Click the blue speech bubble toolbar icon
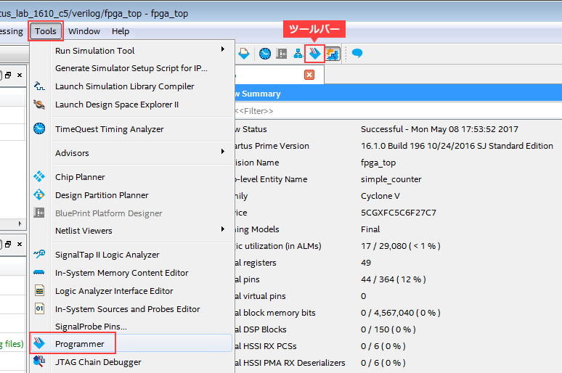562x373 pixels. (x=357, y=54)
